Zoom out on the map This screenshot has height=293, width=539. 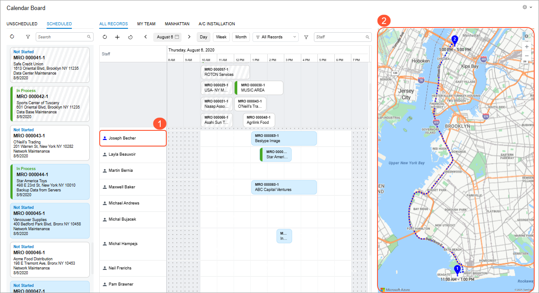[526, 55]
